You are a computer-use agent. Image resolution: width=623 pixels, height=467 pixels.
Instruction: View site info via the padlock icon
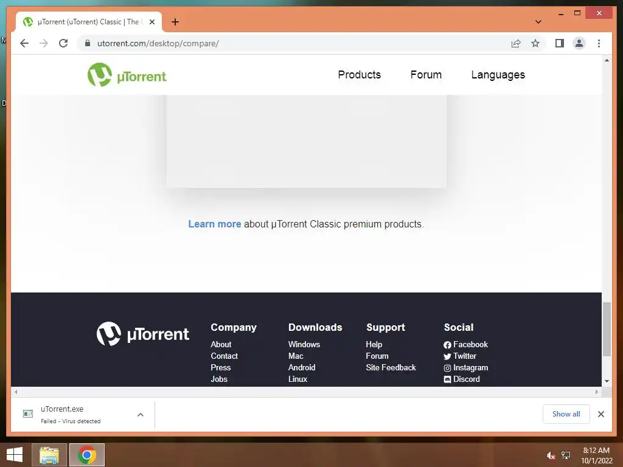pyautogui.click(x=88, y=43)
